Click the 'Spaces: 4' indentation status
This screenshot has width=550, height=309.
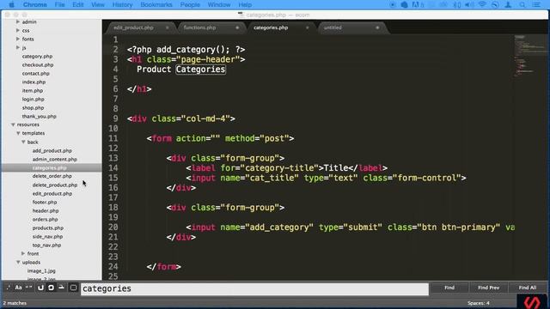coord(478,303)
